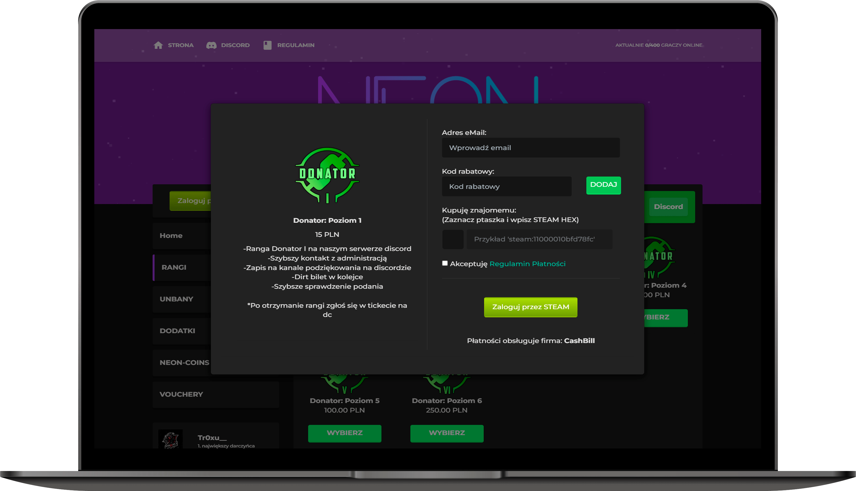Click CashBill payment provider text
856x491 pixels.
pyautogui.click(x=579, y=341)
